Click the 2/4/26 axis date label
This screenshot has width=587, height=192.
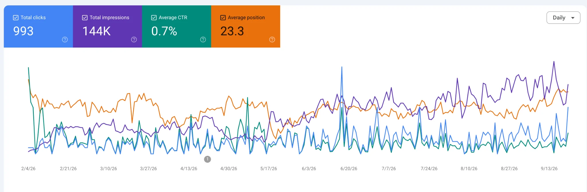(28, 169)
